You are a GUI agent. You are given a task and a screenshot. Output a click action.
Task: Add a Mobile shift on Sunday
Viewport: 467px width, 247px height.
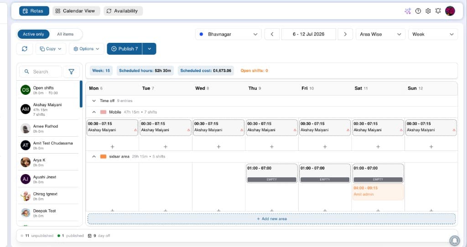tap(431, 147)
